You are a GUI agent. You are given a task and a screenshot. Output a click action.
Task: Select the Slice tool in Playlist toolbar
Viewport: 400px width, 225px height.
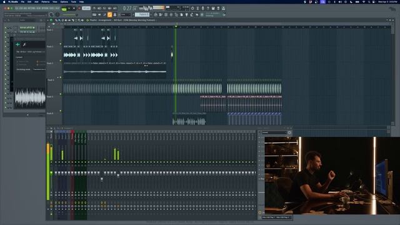click(72, 20)
